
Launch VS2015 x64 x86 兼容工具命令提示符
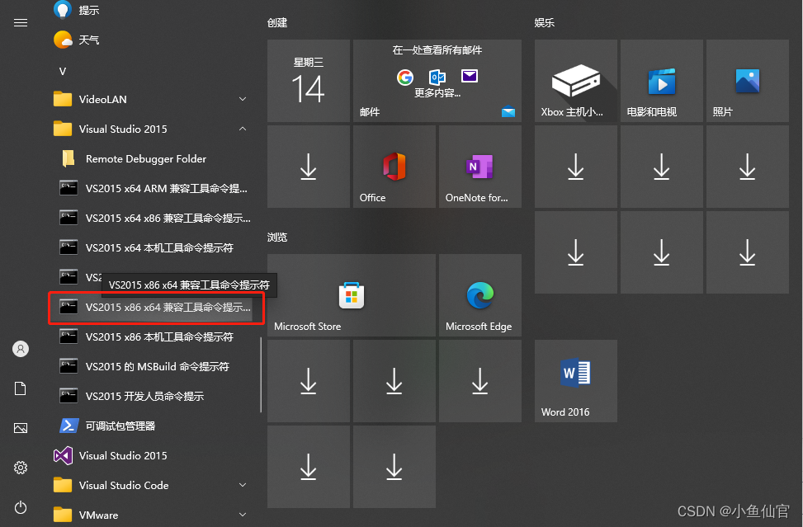pos(154,218)
